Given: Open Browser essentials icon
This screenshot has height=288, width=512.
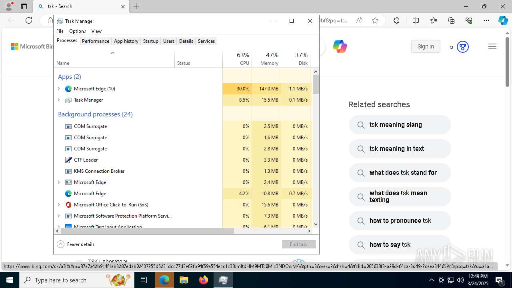Looking at the screenshot, I should click(469, 20).
